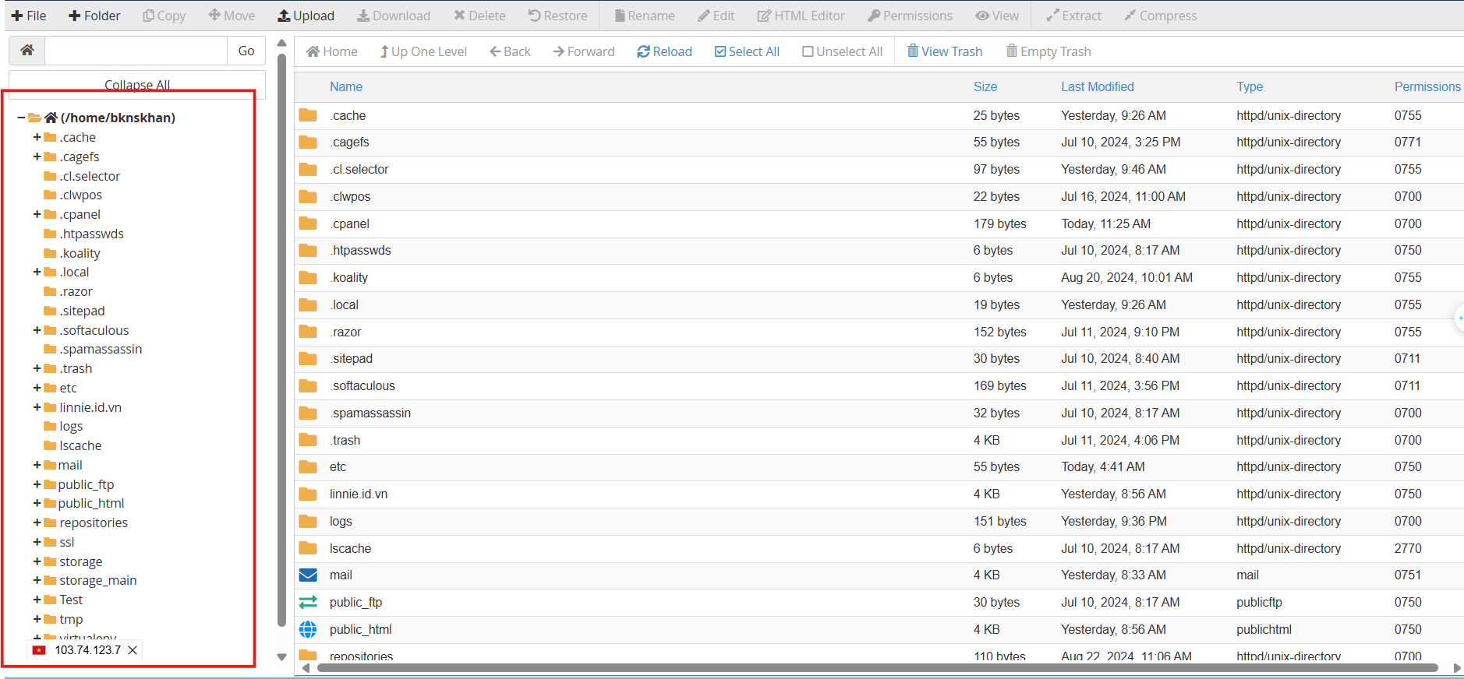Viewport: 1464px width, 679px height.
Task: Expand the .cagefs tree node
Action: [x=37, y=157]
